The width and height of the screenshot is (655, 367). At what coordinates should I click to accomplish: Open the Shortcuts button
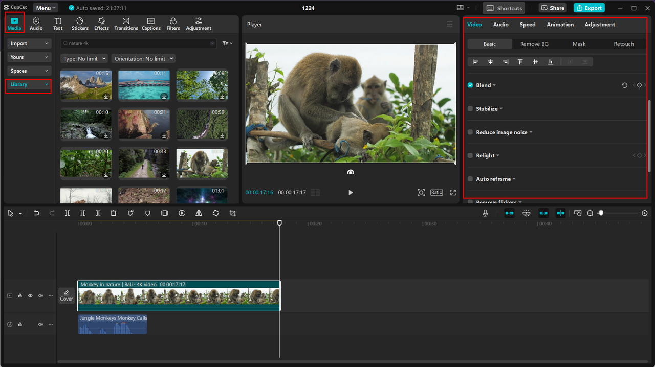[504, 8]
